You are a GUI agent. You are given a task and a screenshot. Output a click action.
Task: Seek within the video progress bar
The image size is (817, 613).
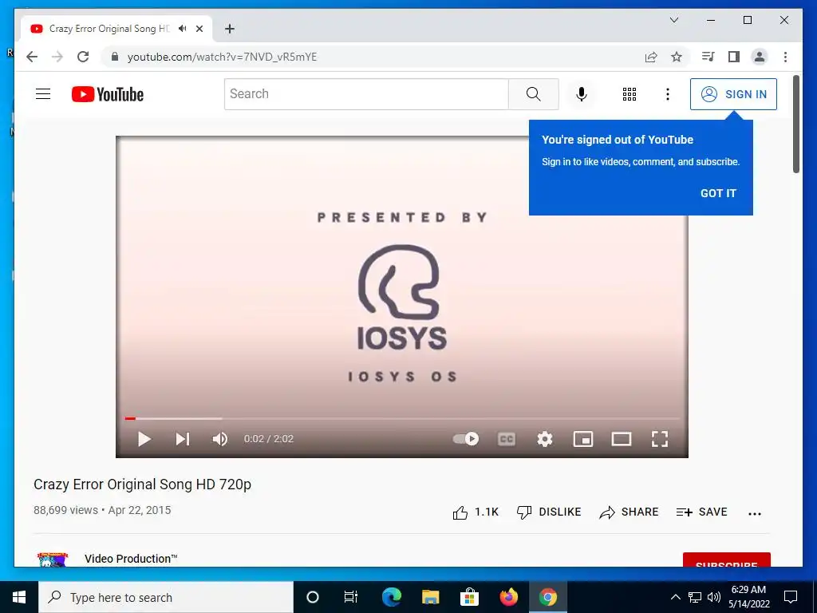pyautogui.click(x=402, y=418)
